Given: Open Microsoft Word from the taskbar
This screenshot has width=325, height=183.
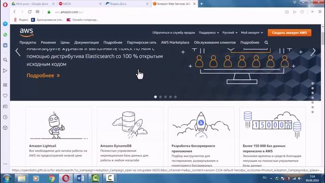Looking at the screenshot, I should click(80, 178).
